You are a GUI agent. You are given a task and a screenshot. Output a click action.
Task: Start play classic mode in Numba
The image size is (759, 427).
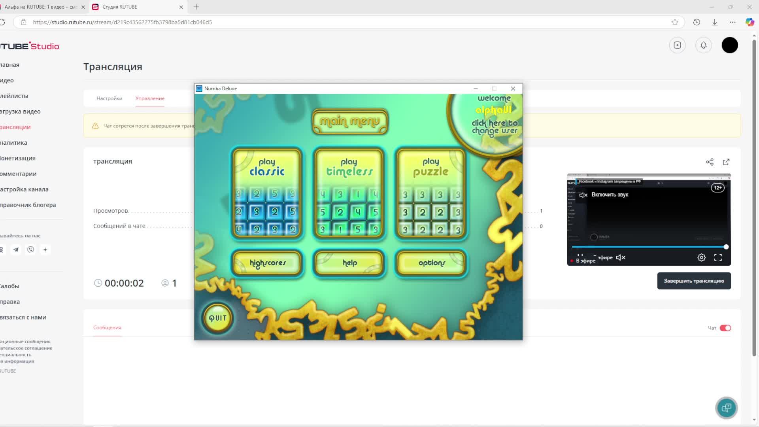(267, 194)
